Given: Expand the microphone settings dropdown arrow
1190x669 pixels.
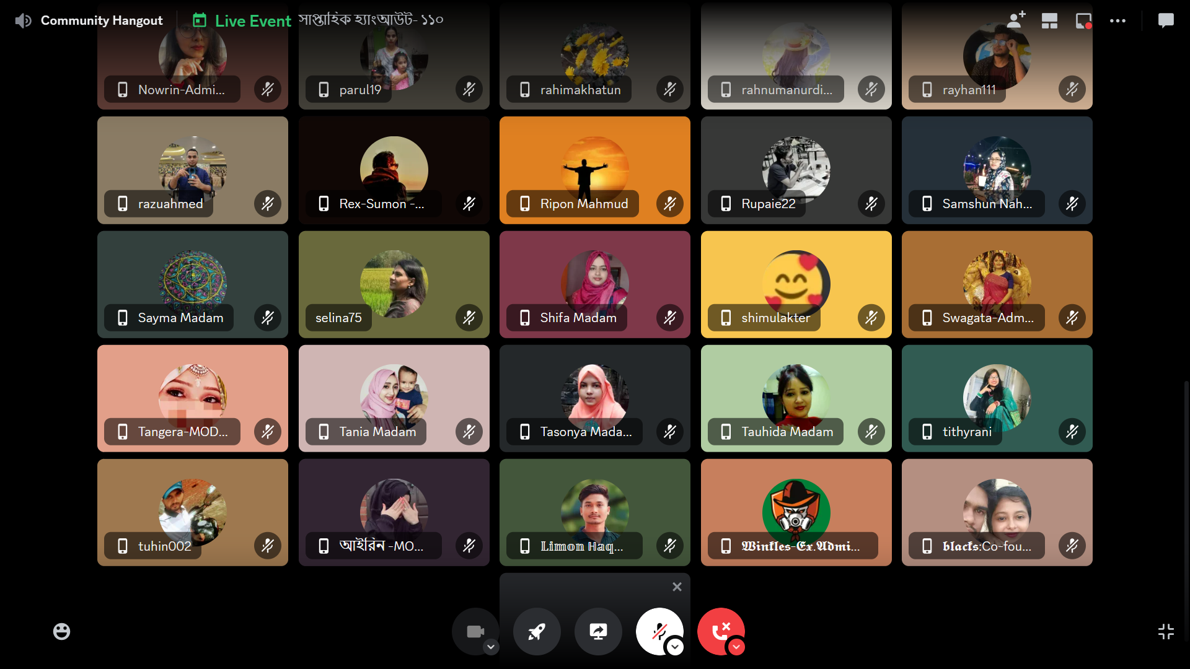Looking at the screenshot, I should tap(675, 647).
